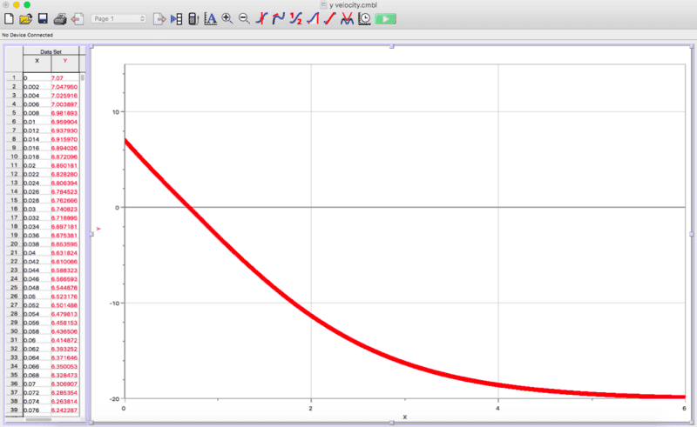Screen dimensions: 697x427
Task: Autoscale the graph with the A icon
Action: coord(210,18)
